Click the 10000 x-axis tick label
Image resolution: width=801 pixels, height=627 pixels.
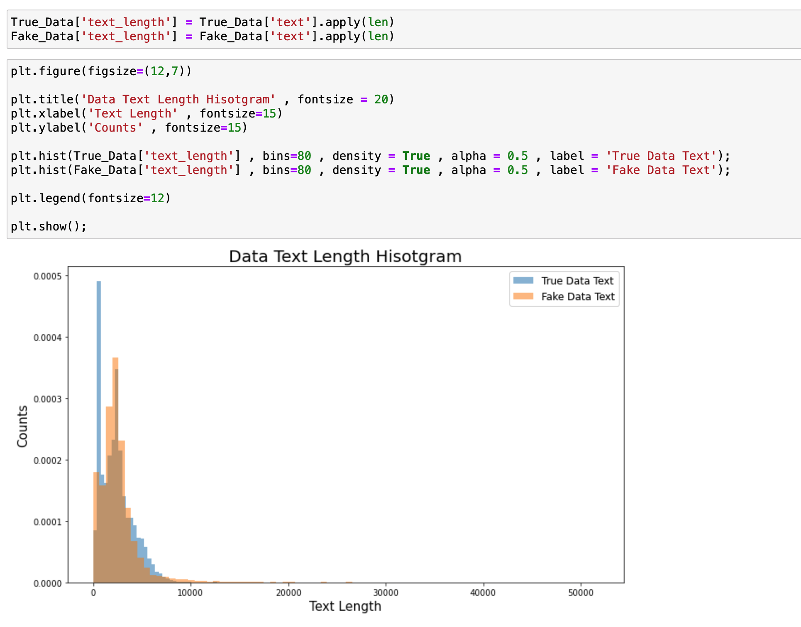click(x=190, y=593)
